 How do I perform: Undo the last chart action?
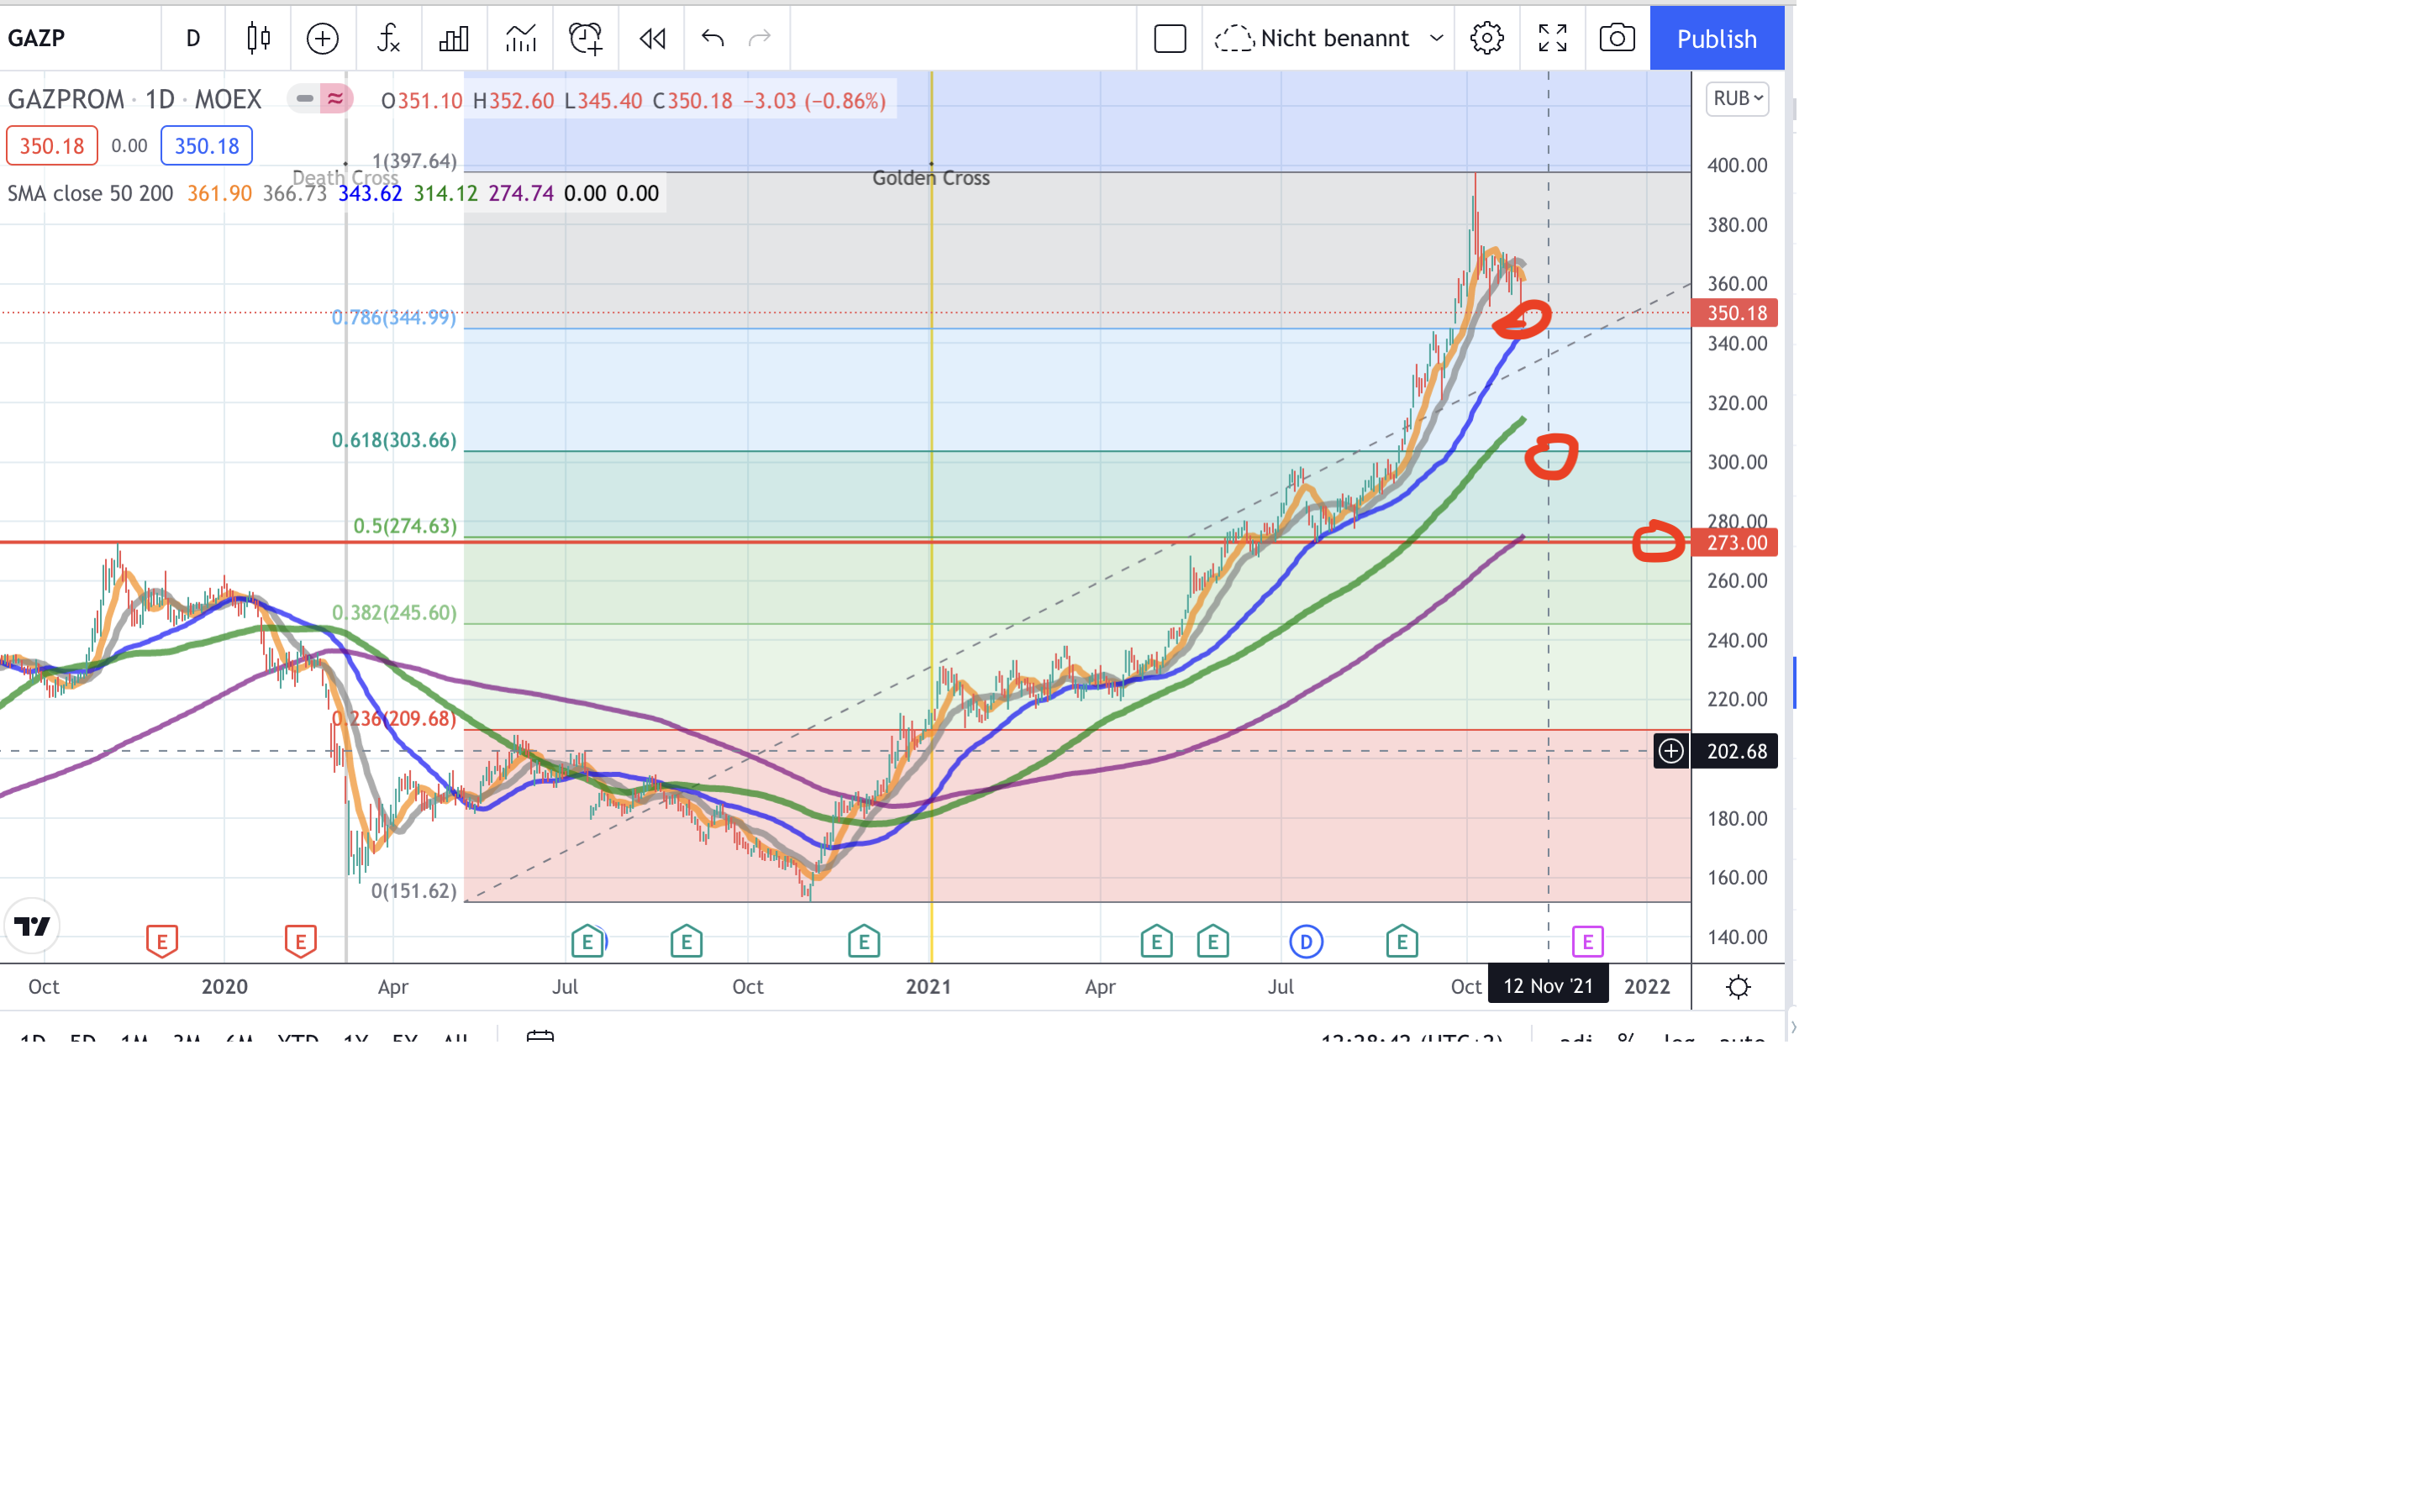(712, 39)
